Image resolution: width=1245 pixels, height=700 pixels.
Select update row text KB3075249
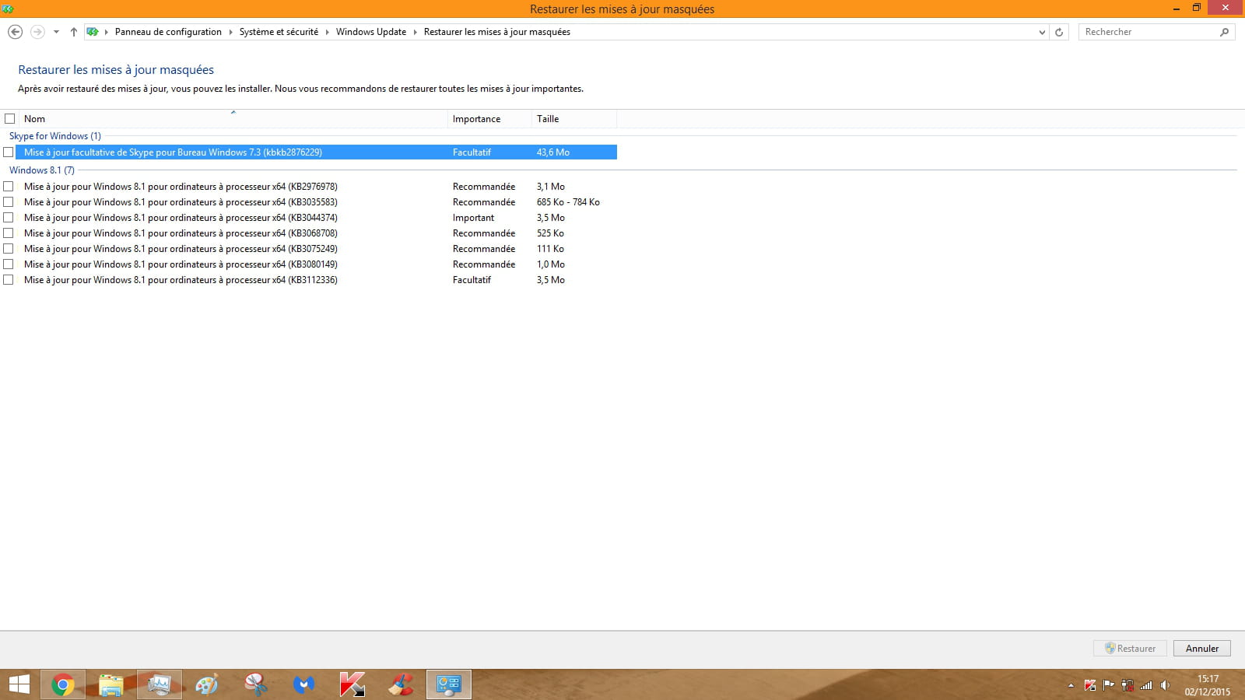(x=181, y=249)
